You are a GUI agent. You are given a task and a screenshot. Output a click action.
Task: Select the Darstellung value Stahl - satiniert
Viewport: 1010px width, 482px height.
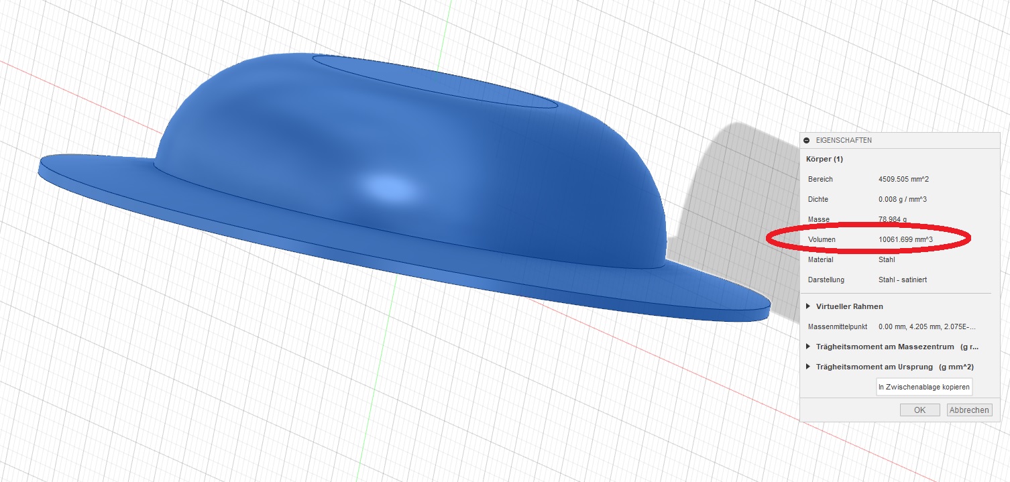[x=902, y=280]
